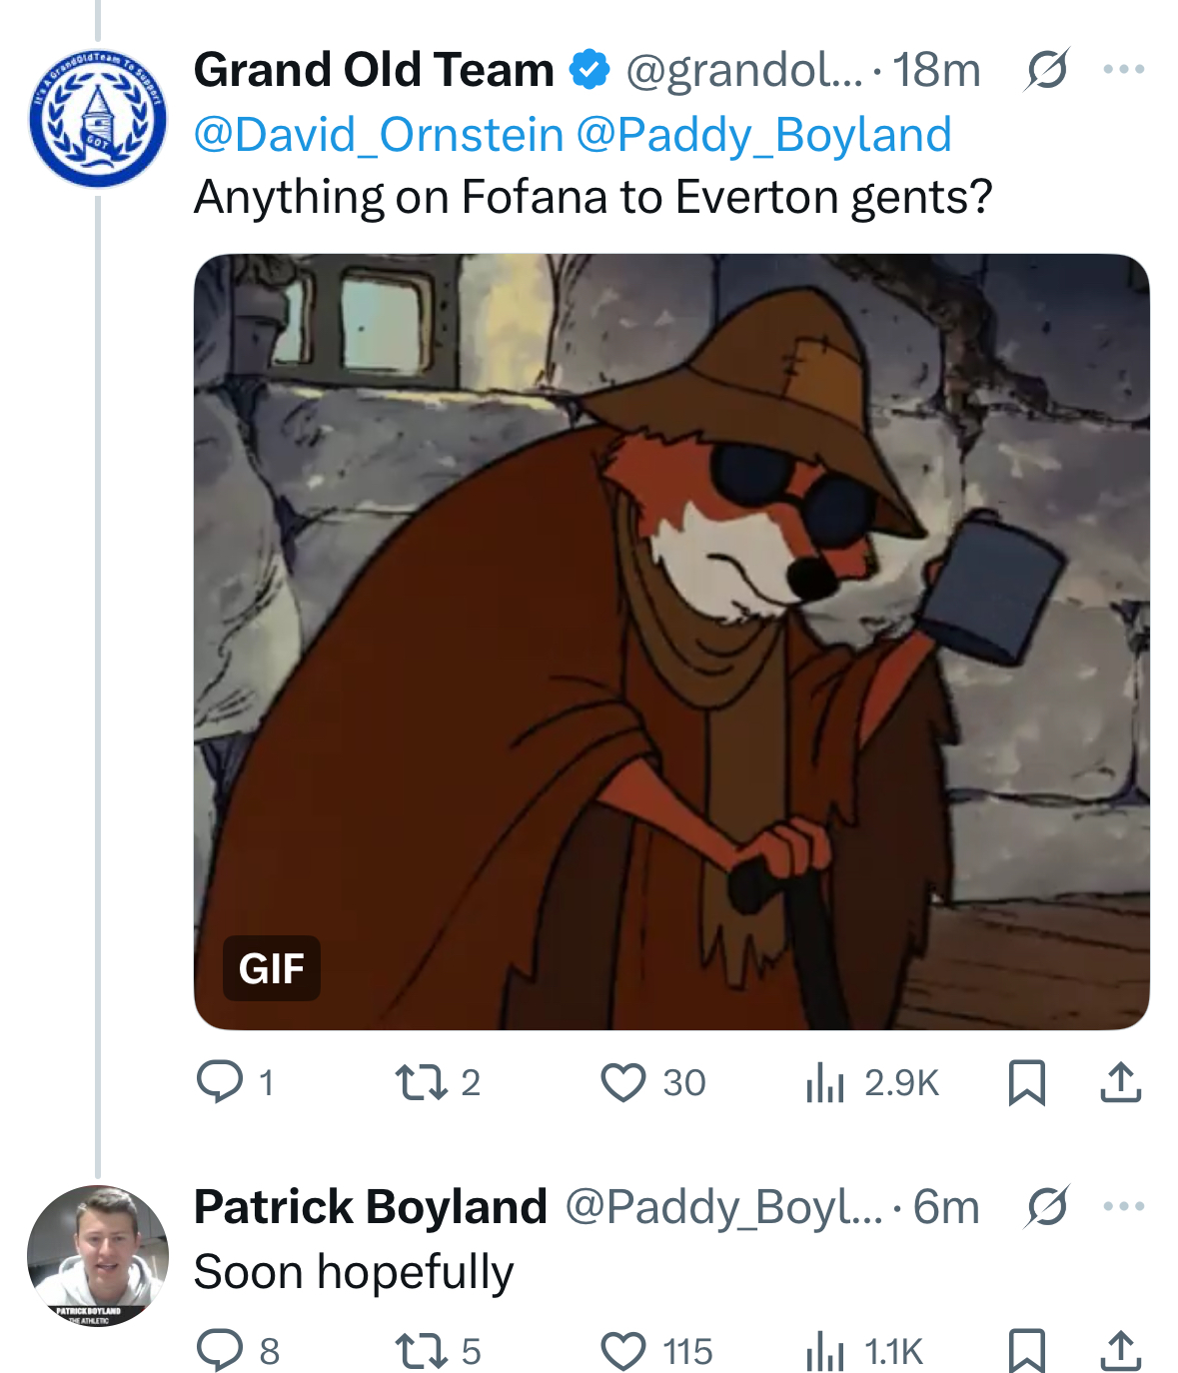
Task: Bookmark the Grand Old Team tweet
Action: tap(1026, 1082)
